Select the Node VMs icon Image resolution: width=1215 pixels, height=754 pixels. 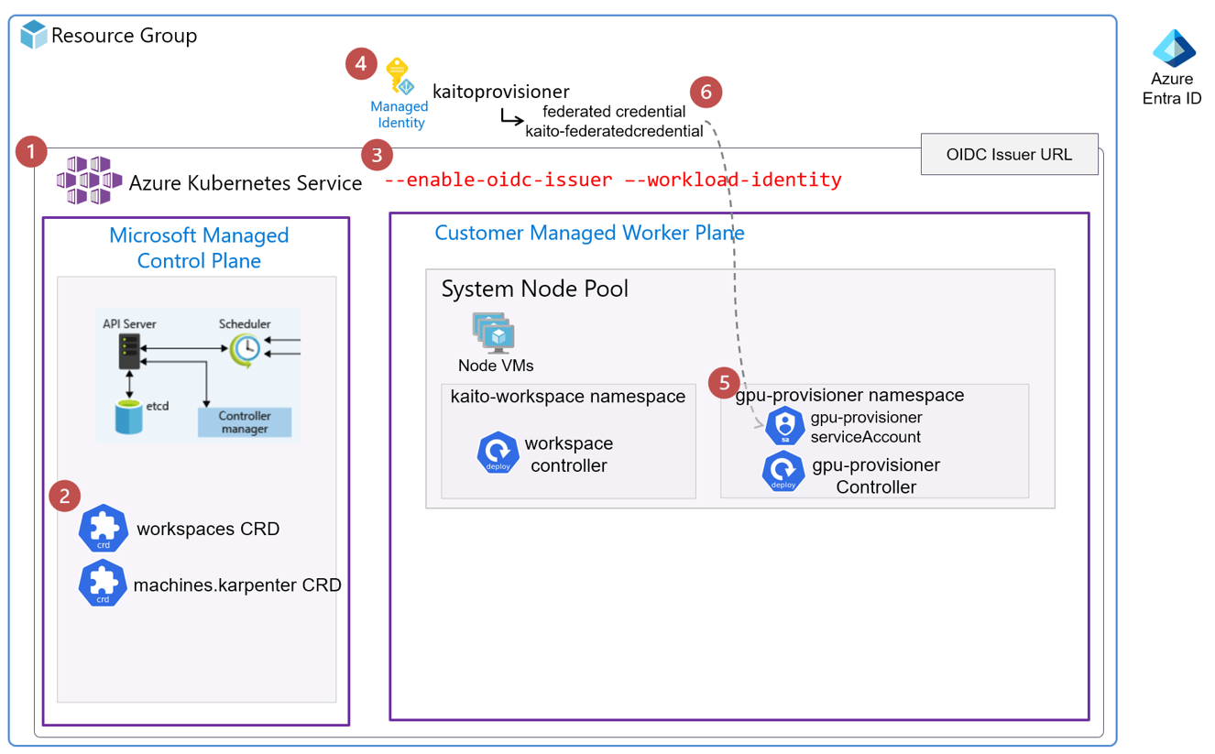pyautogui.click(x=494, y=333)
